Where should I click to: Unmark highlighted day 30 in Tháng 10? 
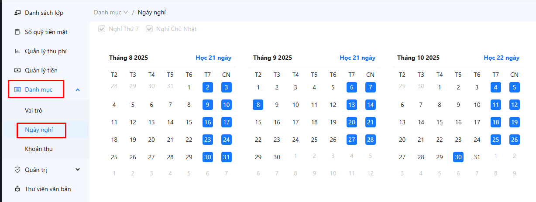point(458,157)
